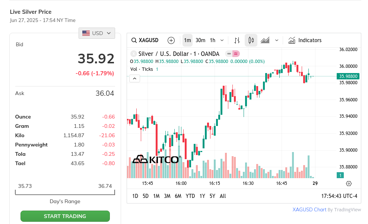Viewport: 368px width, 224px height.
Task: Click the plus icon to compare symbols
Action: pos(171,40)
